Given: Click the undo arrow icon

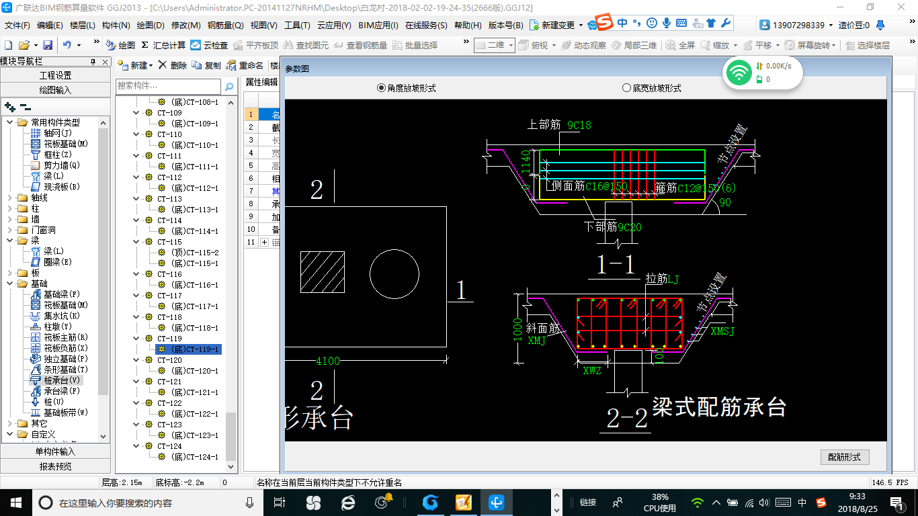Looking at the screenshot, I should tap(67, 45).
